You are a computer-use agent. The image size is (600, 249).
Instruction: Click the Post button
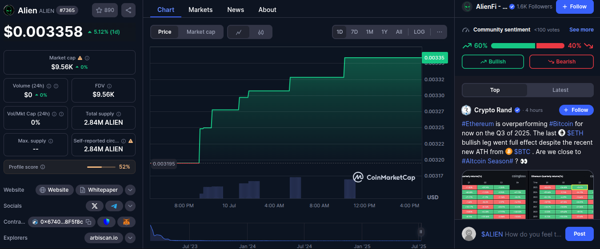(x=580, y=234)
